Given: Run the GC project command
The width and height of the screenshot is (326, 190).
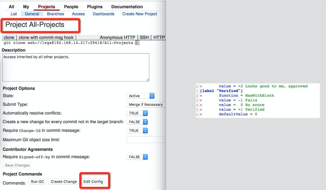Looking at the screenshot, I should [38, 182].
